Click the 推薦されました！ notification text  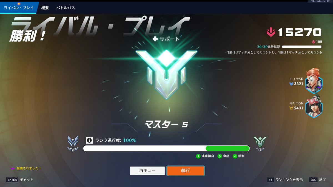coord(29,168)
